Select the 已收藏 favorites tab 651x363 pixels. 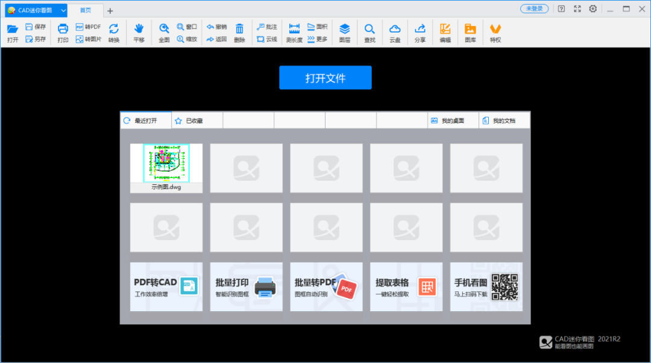tap(197, 121)
